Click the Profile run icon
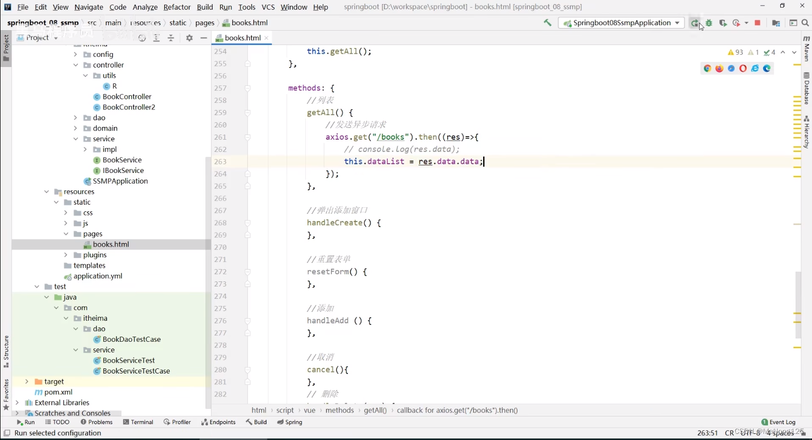The height and width of the screenshot is (440, 812). [x=737, y=23]
